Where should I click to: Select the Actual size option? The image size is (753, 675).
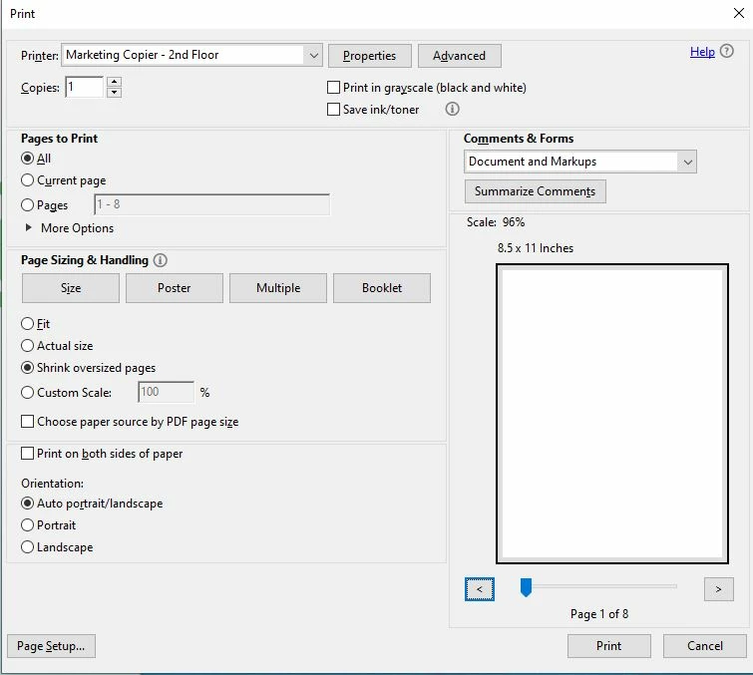pyautogui.click(x=27, y=346)
